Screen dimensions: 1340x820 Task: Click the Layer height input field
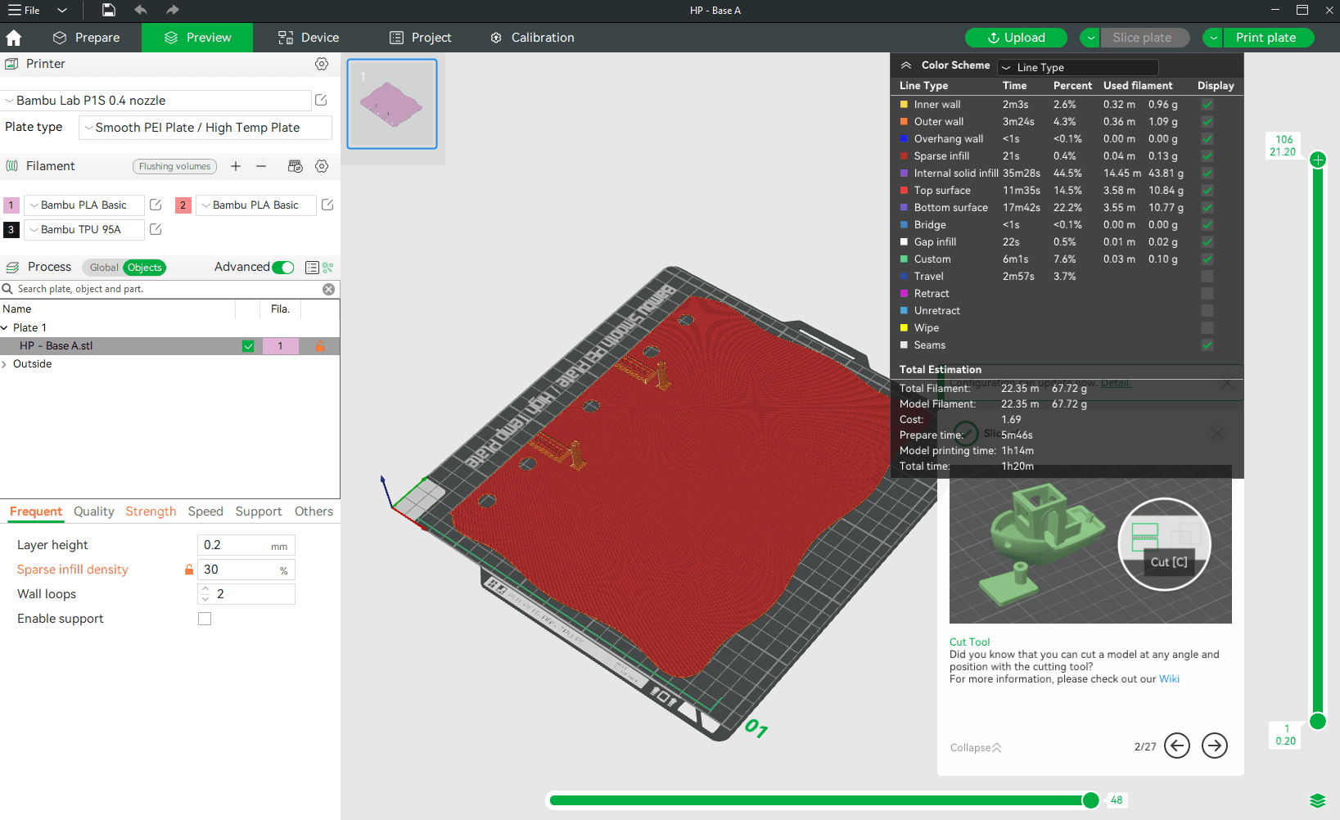(246, 545)
